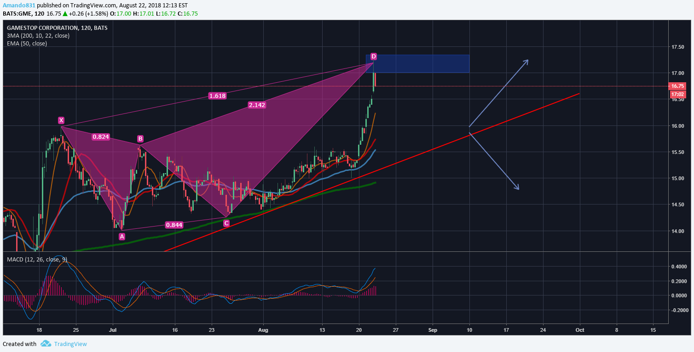694x352 pixels.
Task: Click the Aug date label on time axis
Action: click(263, 330)
